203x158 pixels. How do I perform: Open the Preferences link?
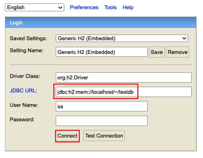coord(84,7)
